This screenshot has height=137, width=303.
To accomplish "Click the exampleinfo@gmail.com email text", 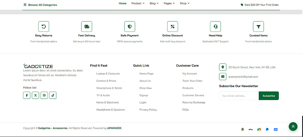I will (243, 77).
